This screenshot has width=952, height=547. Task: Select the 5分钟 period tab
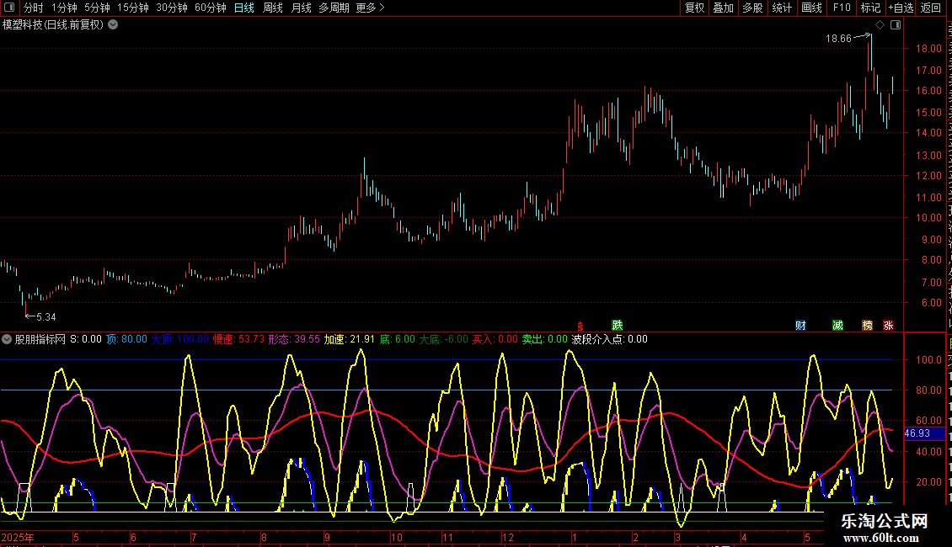point(97,8)
